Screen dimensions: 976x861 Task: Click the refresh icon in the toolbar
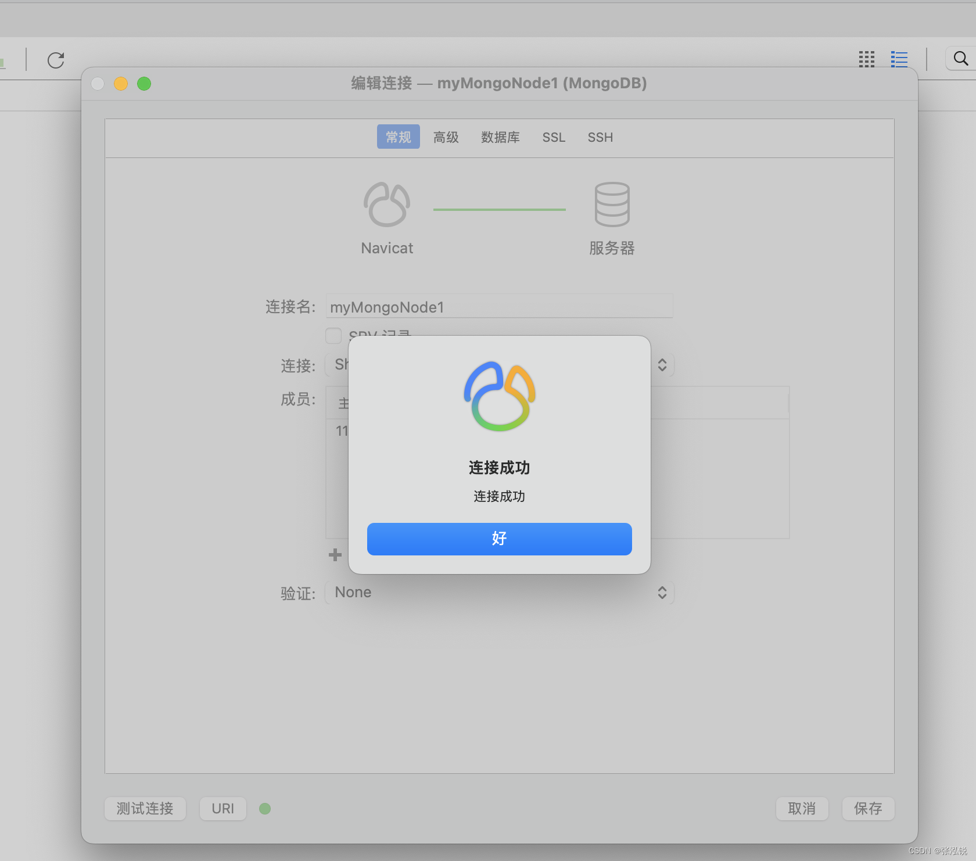56,60
